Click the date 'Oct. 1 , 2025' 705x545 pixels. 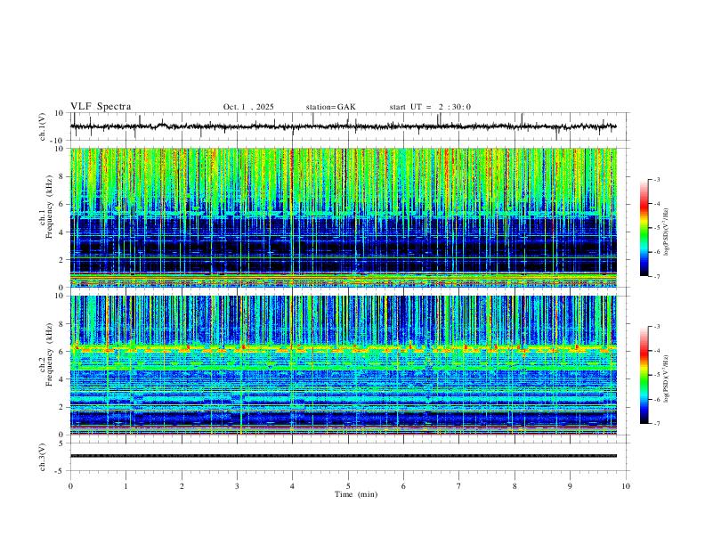[248, 107]
